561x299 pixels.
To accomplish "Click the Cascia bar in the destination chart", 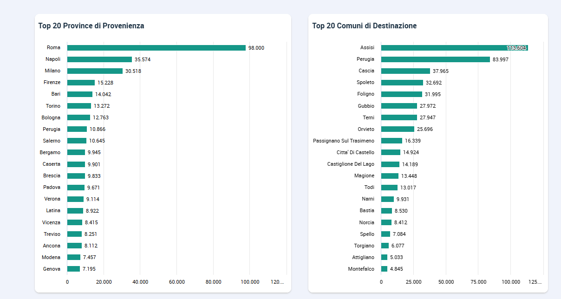I will coord(405,71).
